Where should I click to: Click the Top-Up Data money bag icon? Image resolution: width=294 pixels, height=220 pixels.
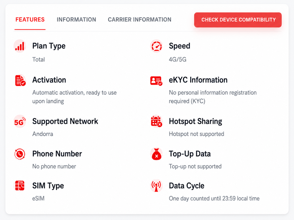click(x=156, y=154)
